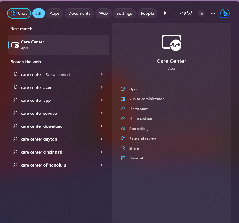Click the Open external-link icon
This screenshot has height=223, width=239.
click(123, 89)
